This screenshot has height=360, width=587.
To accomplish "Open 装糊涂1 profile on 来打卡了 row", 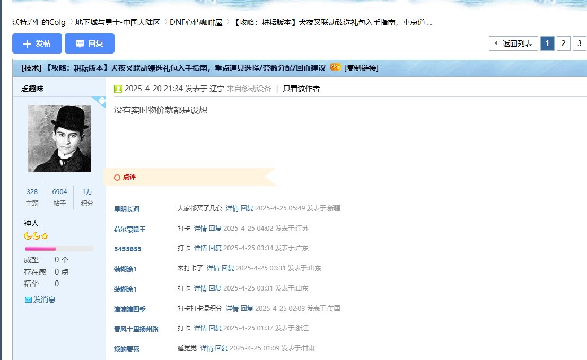I will (x=125, y=269).
